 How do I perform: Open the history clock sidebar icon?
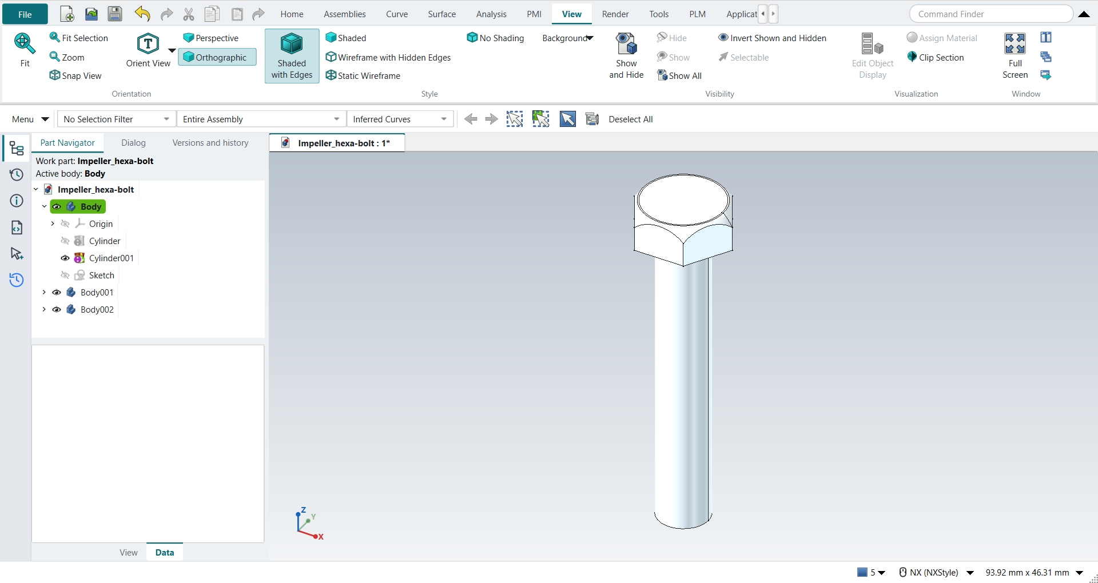(x=17, y=174)
